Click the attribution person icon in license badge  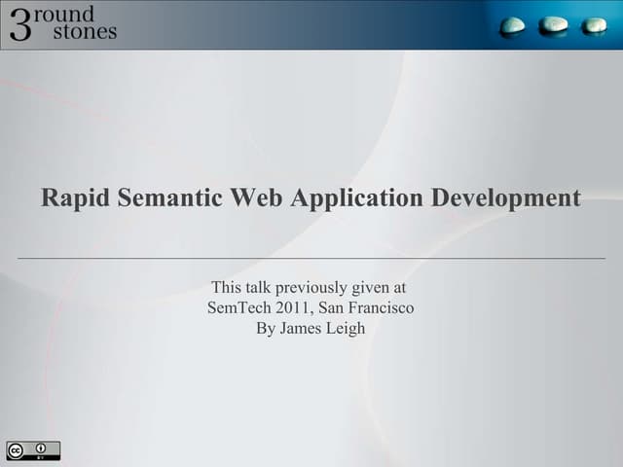[42, 448]
